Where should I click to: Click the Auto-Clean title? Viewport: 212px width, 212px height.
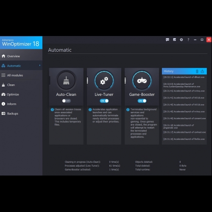coord(66,95)
